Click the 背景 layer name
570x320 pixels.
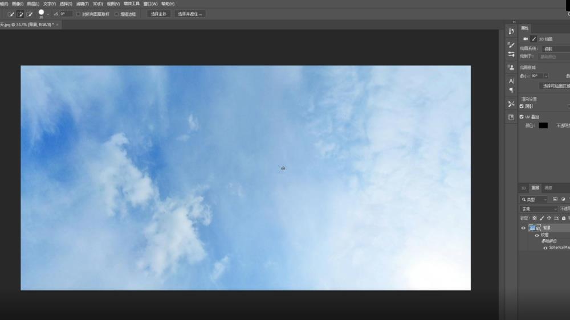[x=547, y=228]
